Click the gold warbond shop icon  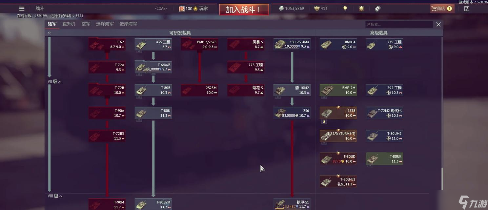point(361,9)
